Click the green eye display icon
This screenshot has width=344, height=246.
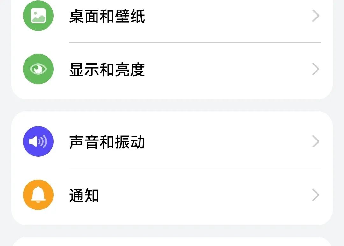click(38, 69)
